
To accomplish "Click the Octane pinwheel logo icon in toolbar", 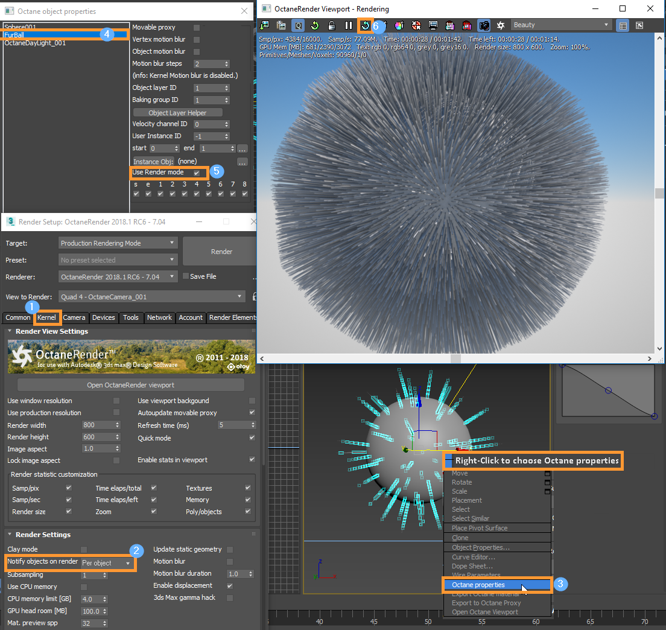I will [x=501, y=25].
